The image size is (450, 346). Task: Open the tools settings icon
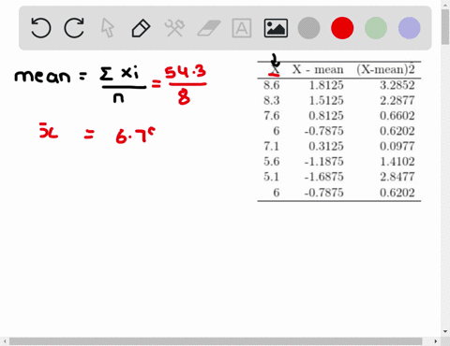174,28
